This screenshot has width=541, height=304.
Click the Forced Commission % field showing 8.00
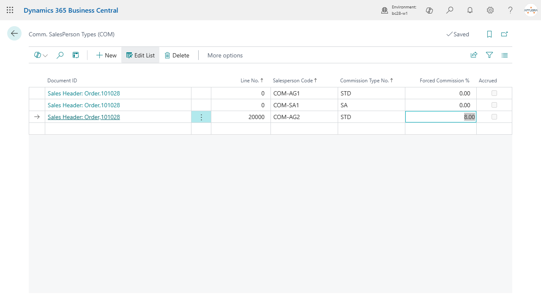coord(441,117)
